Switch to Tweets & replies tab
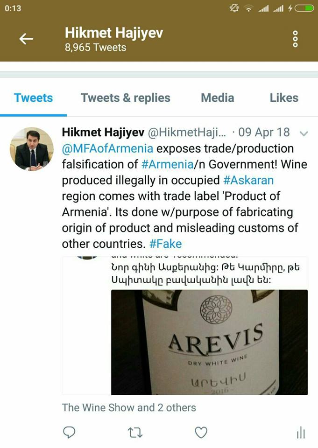Screen dimensions: 318x448 (x=126, y=98)
